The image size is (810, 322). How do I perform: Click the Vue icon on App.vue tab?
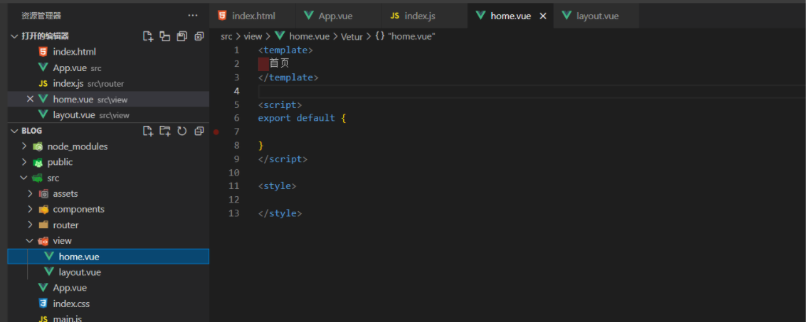[x=309, y=16]
